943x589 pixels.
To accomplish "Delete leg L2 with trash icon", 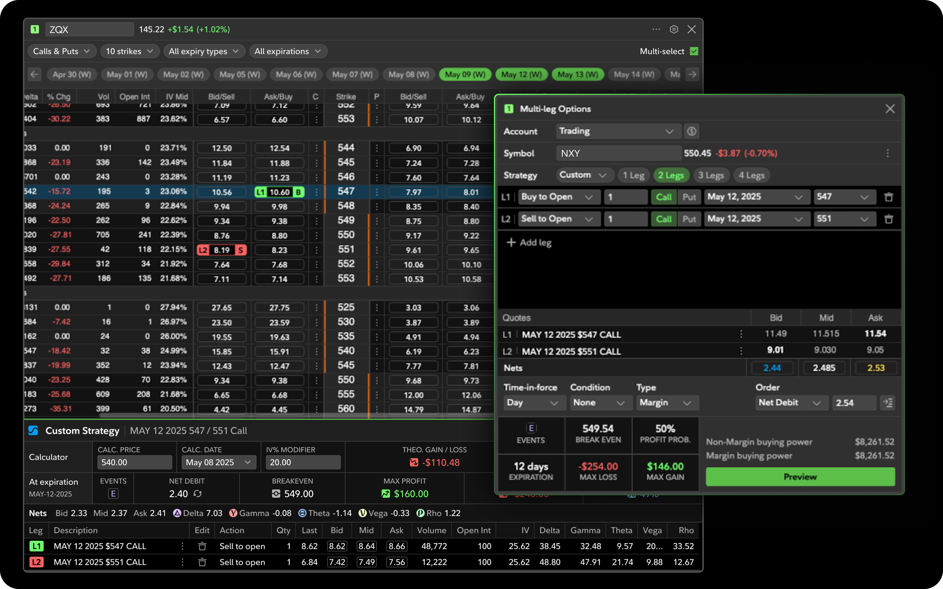I will pos(888,219).
